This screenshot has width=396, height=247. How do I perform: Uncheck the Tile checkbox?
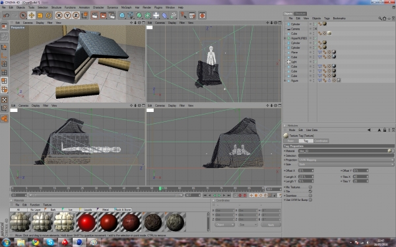tap(310, 192)
